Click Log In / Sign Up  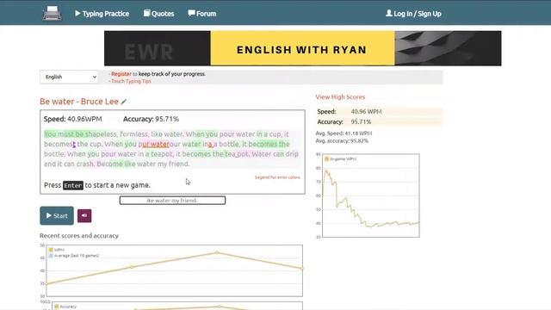pos(413,14)
